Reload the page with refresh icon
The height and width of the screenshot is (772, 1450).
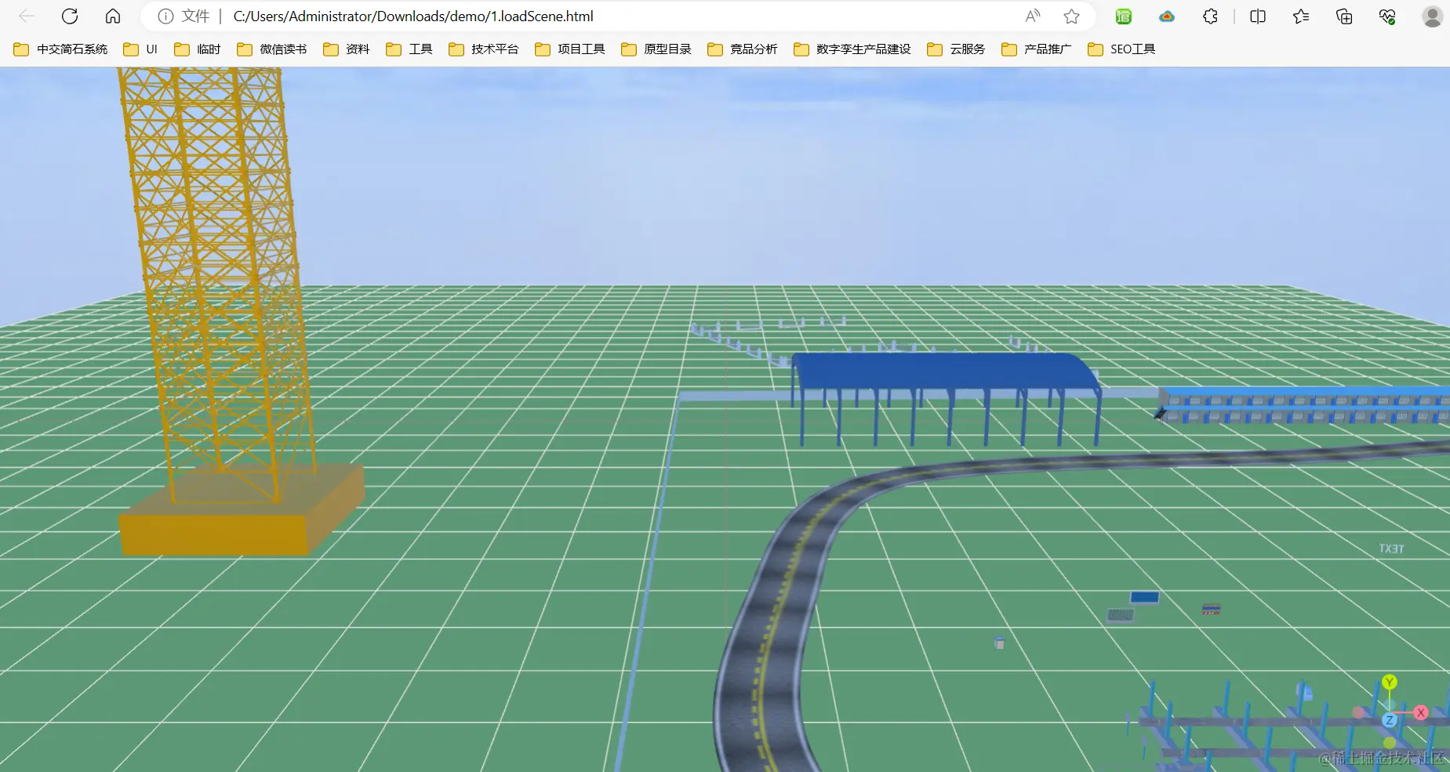70,16
